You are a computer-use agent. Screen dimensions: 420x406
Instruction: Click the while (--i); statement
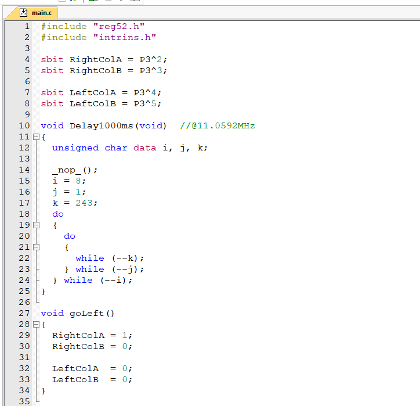(x=98, y=280)
